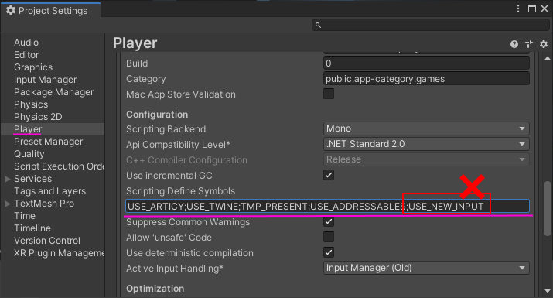This screenshot has width=553, height=298.
Task: Select Audio settings category
Action: coord(26,43)
